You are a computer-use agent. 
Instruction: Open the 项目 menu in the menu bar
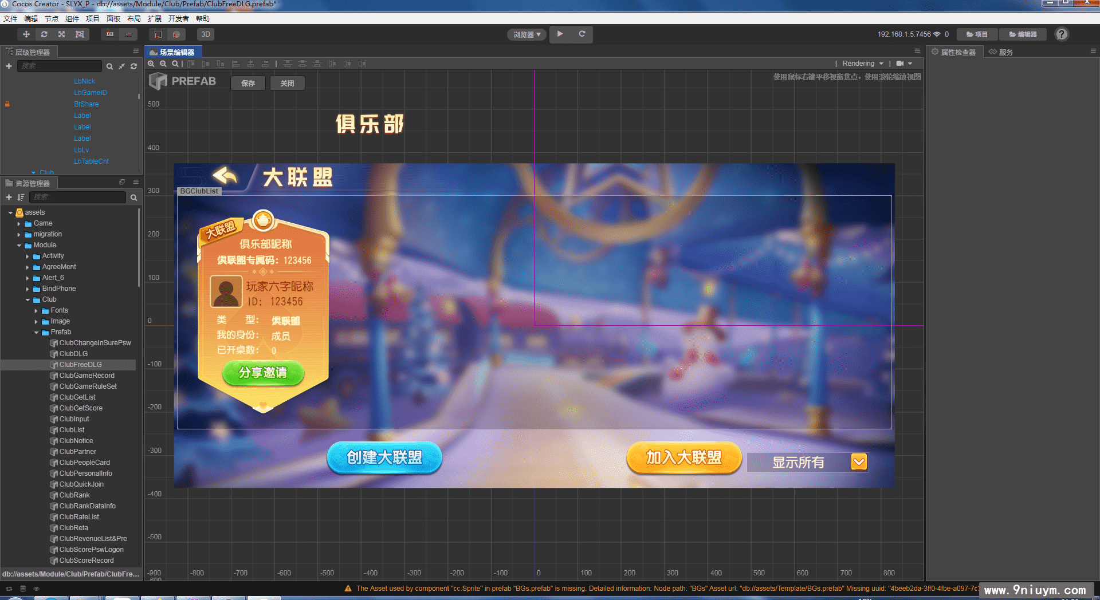[92, 18]
